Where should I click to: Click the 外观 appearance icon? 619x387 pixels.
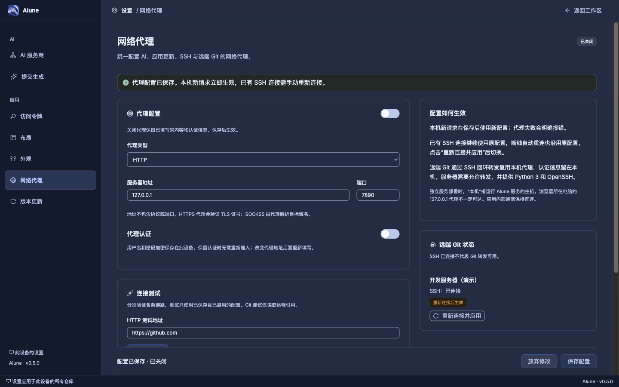(x=13, y=159)
